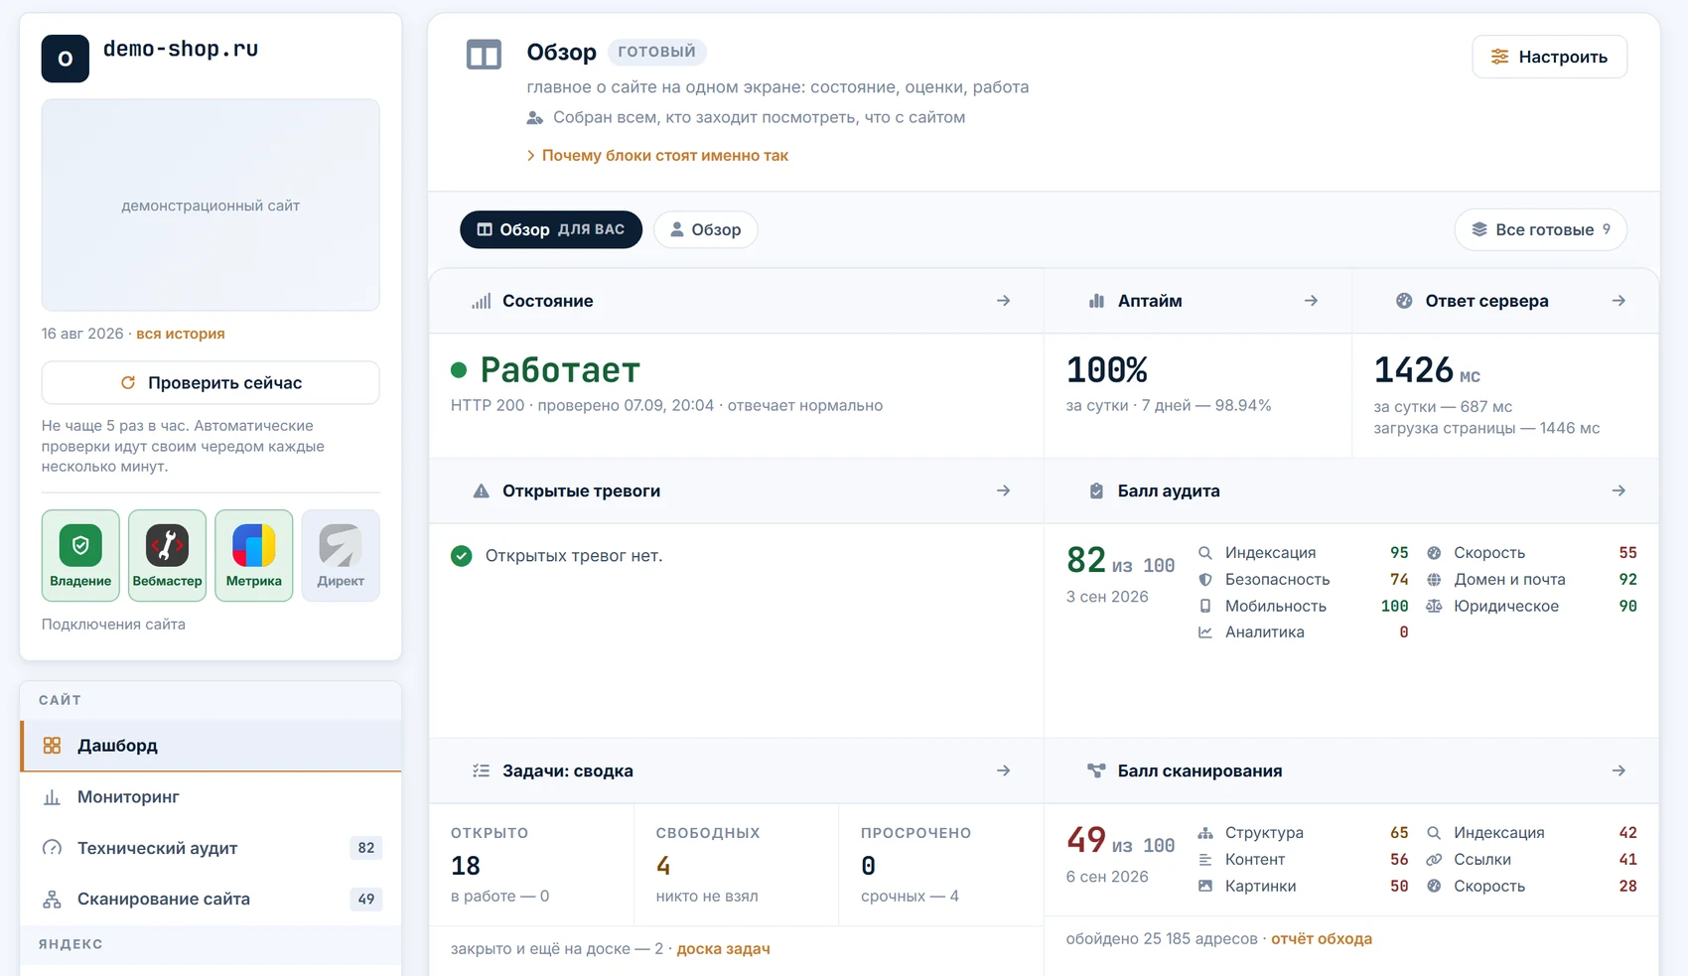1688x976 pixels.
Task: Open Мониторинг in the sidebar
Action: [211, 797]
